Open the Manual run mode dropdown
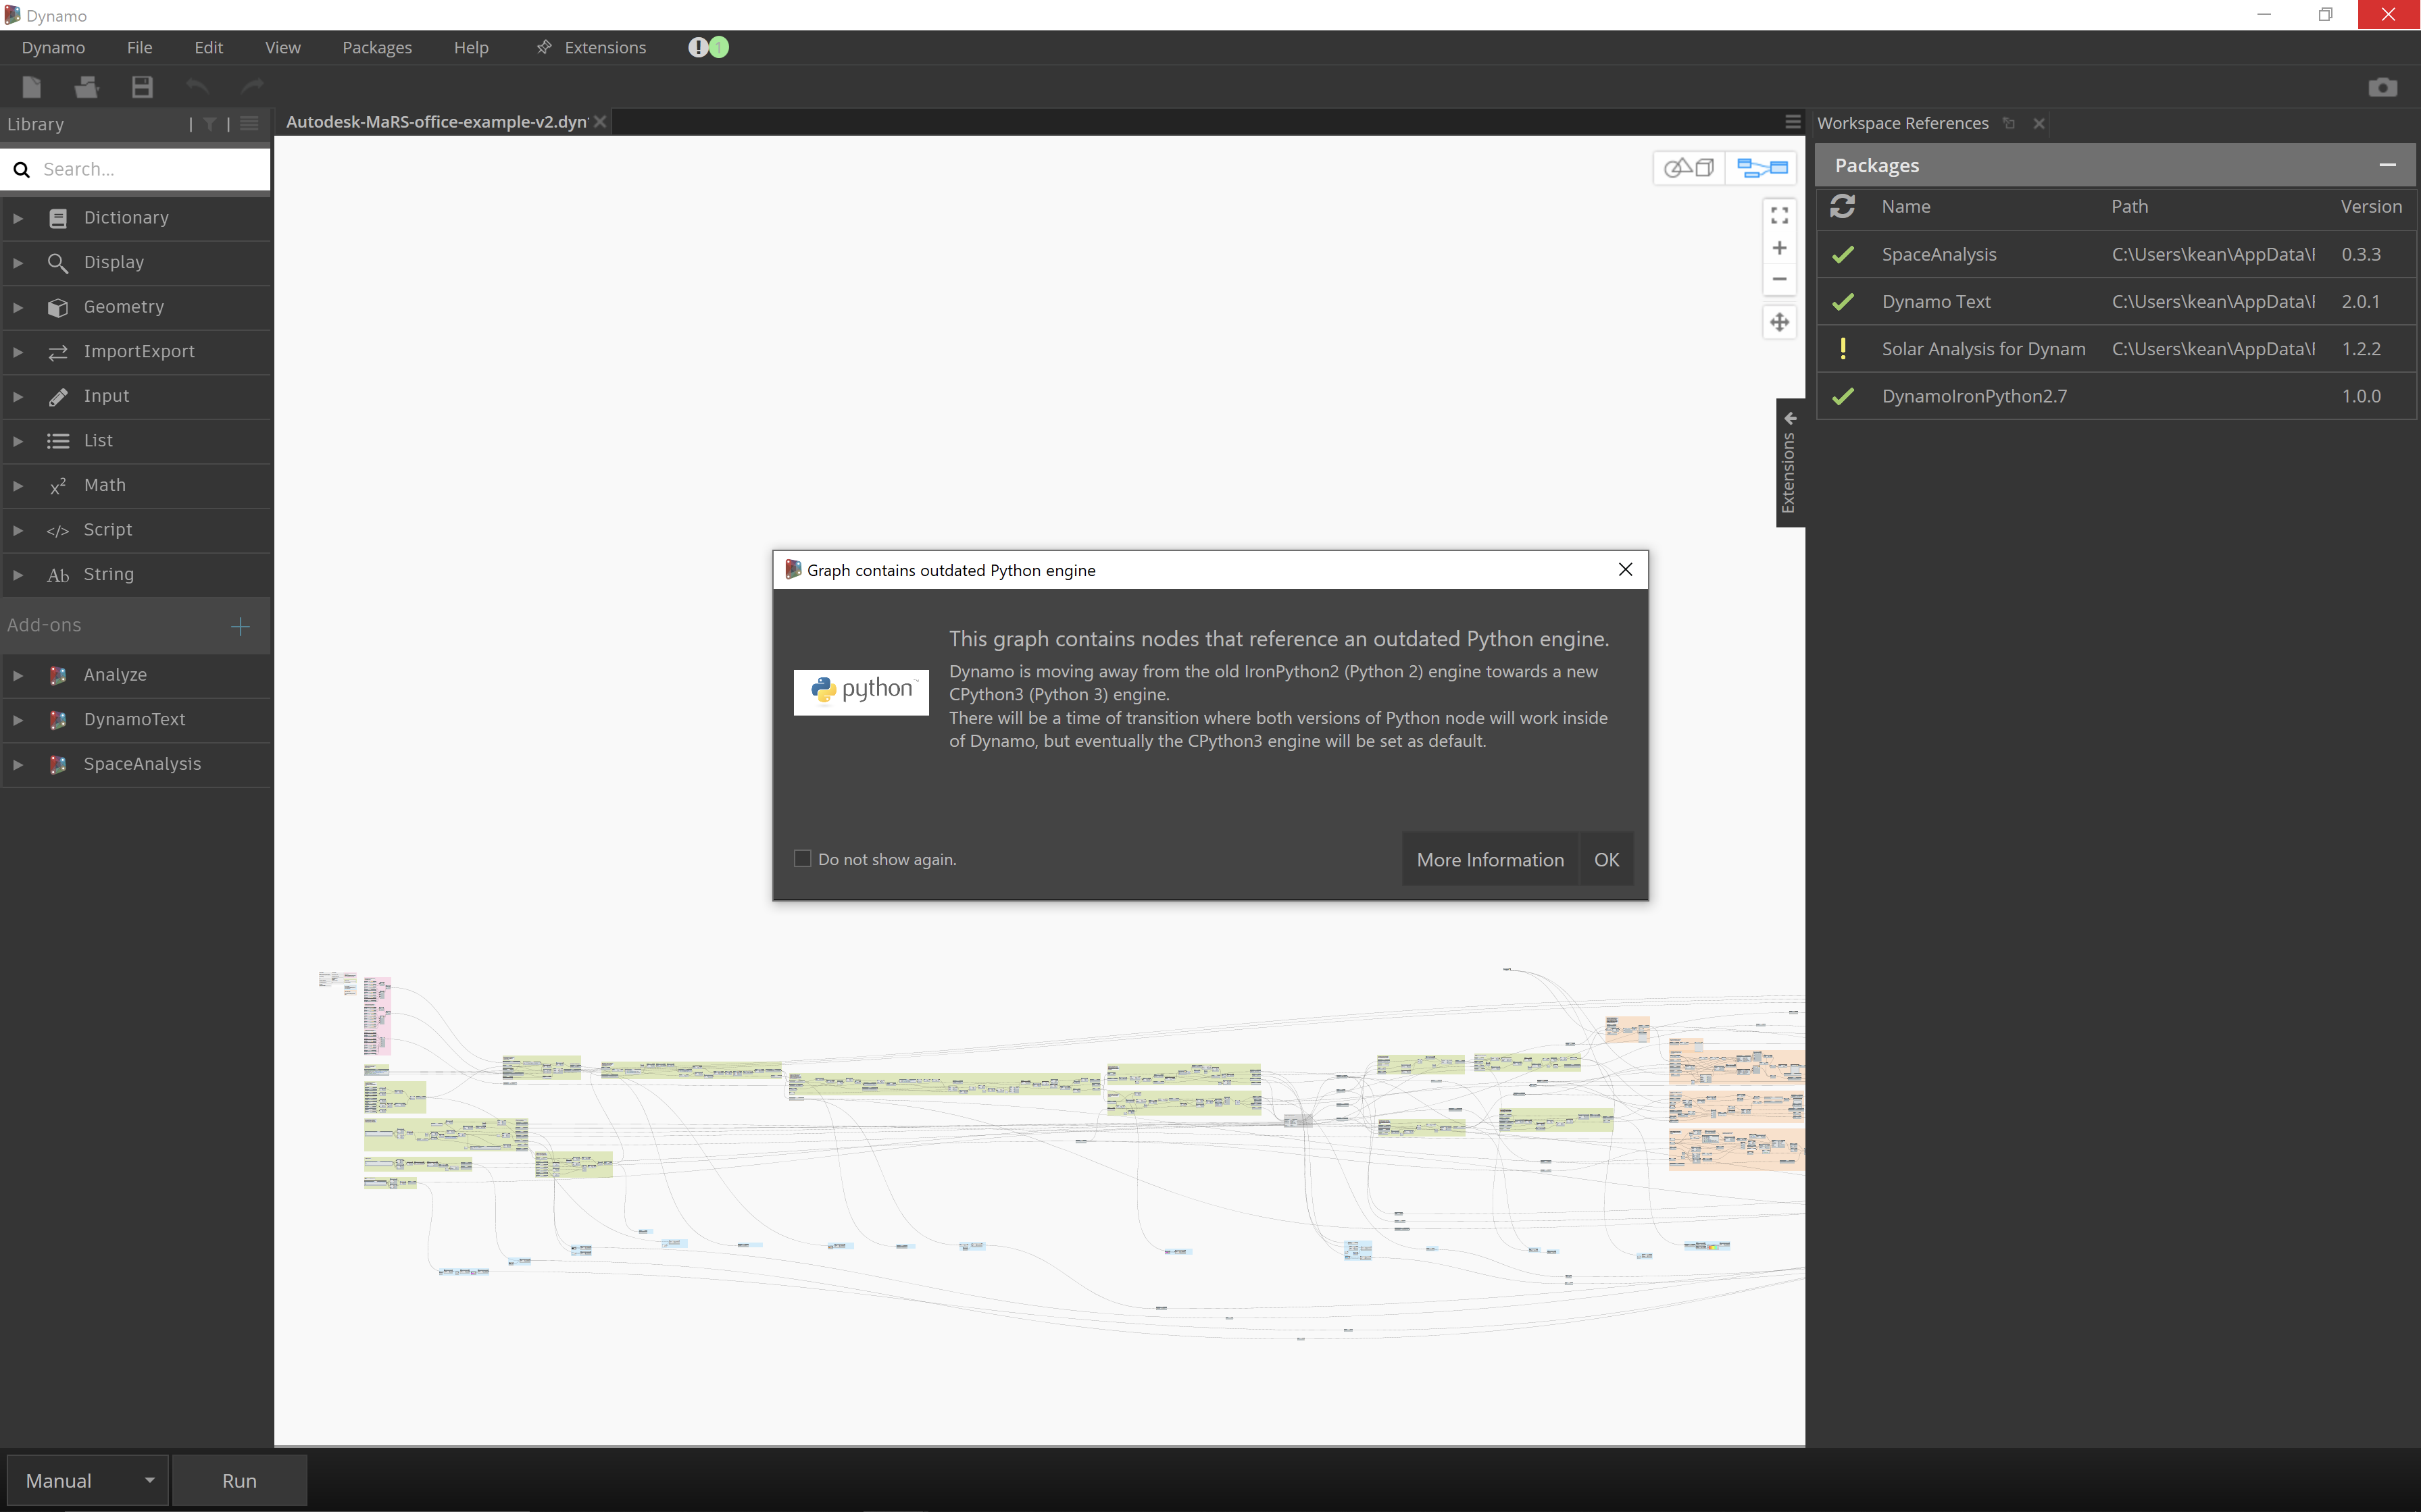 87,1480
